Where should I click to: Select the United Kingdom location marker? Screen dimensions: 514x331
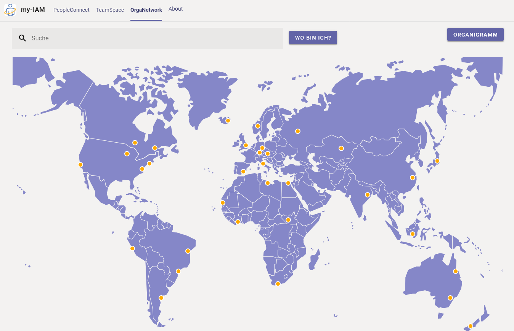pos(246,145)
